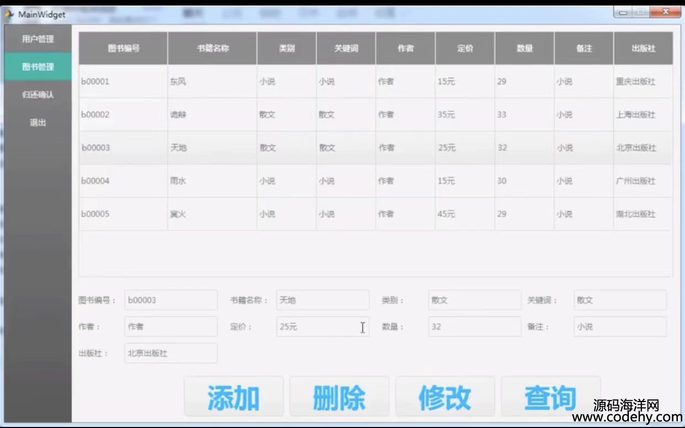The width and height of the screenshot is (685, 428).
Task: Select the b00003 cell in the table
Action: pos(123,148)
